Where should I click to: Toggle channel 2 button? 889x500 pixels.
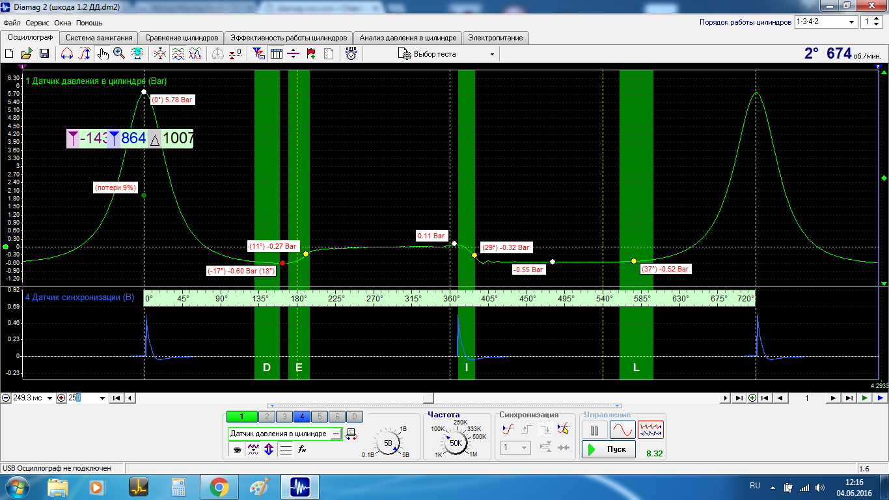[267, 417]
